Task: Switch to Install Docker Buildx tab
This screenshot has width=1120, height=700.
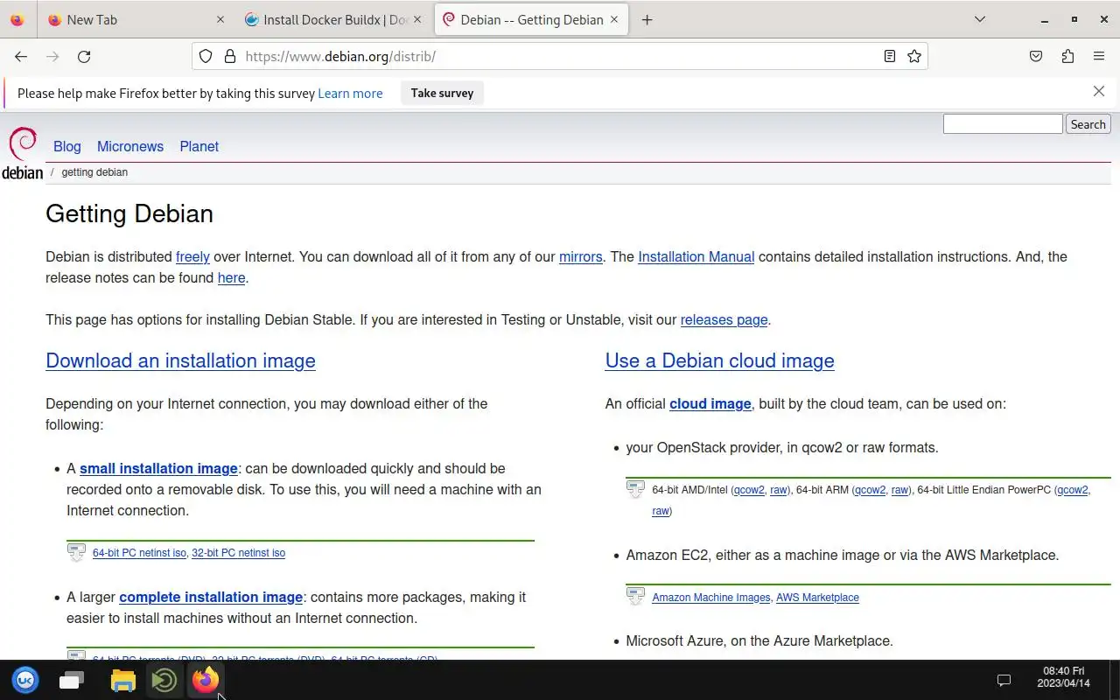Action: pos(333,19)
